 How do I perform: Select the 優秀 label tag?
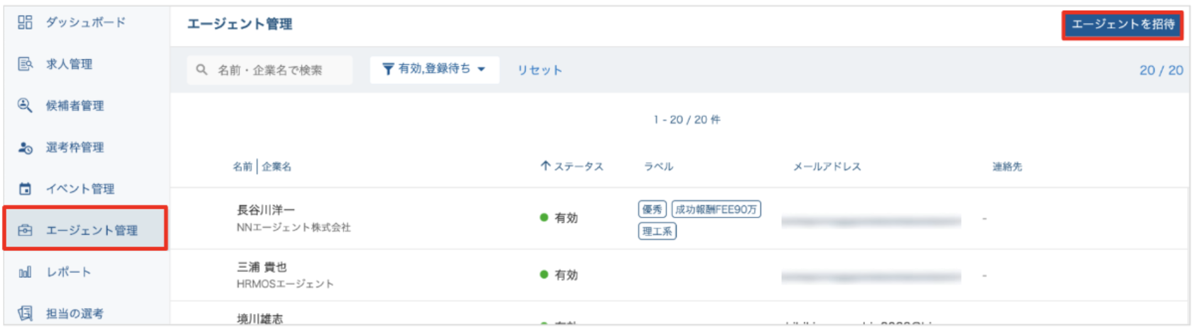(652, 210)
